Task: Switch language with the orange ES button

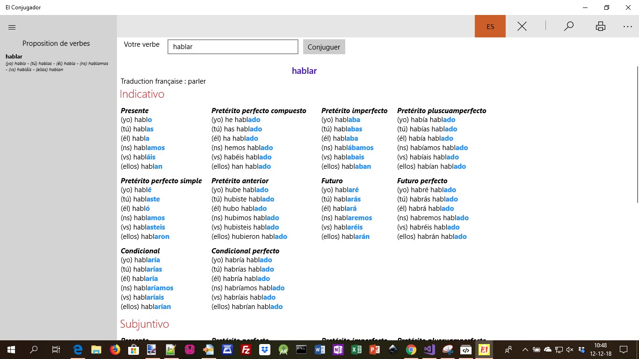Action: [490, 26]
